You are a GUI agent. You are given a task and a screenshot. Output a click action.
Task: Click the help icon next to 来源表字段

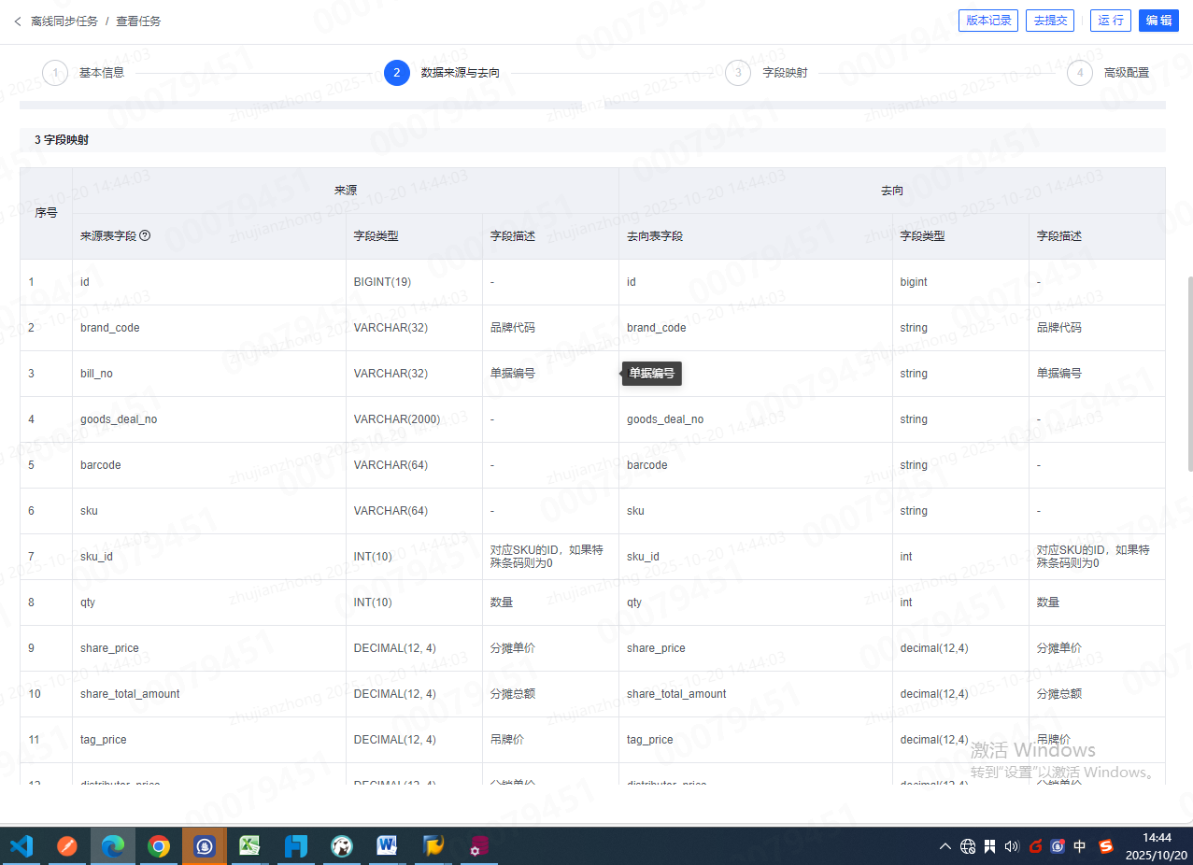pos(145,236)
